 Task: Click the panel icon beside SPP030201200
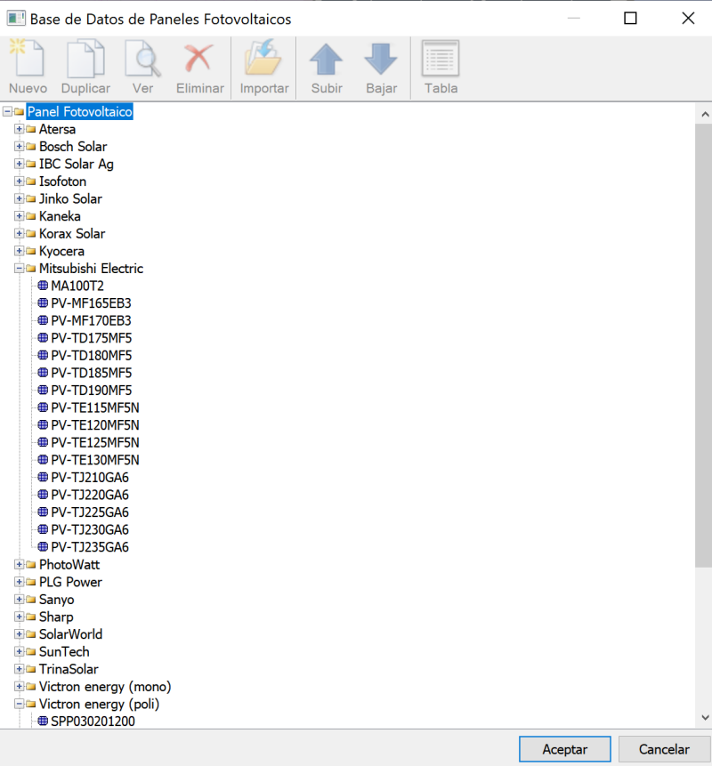(x=43, y=721)
